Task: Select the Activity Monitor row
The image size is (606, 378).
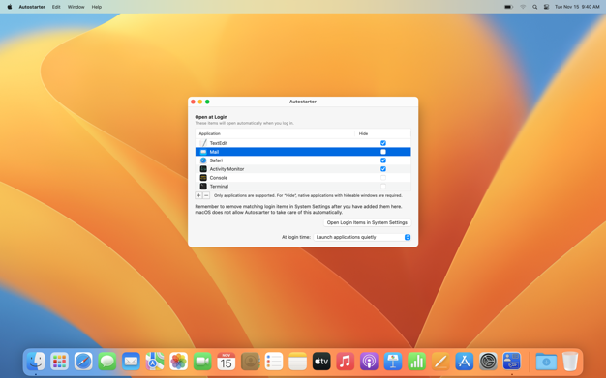Action: point(303,169)
